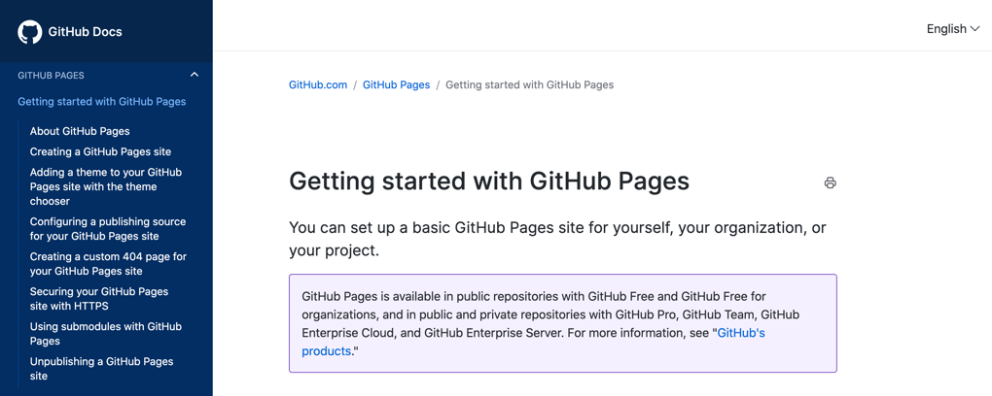Screen dimensions: 992x396
Task: Open the English language dropdown
Action: (x=953, y=29)
